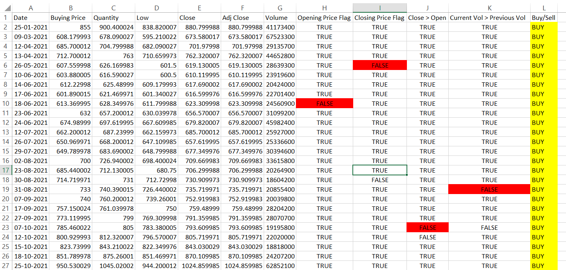Screen dimensions: 566x270
Task: Select the volume cell 67523300
Action: click(x=280, y=37)
